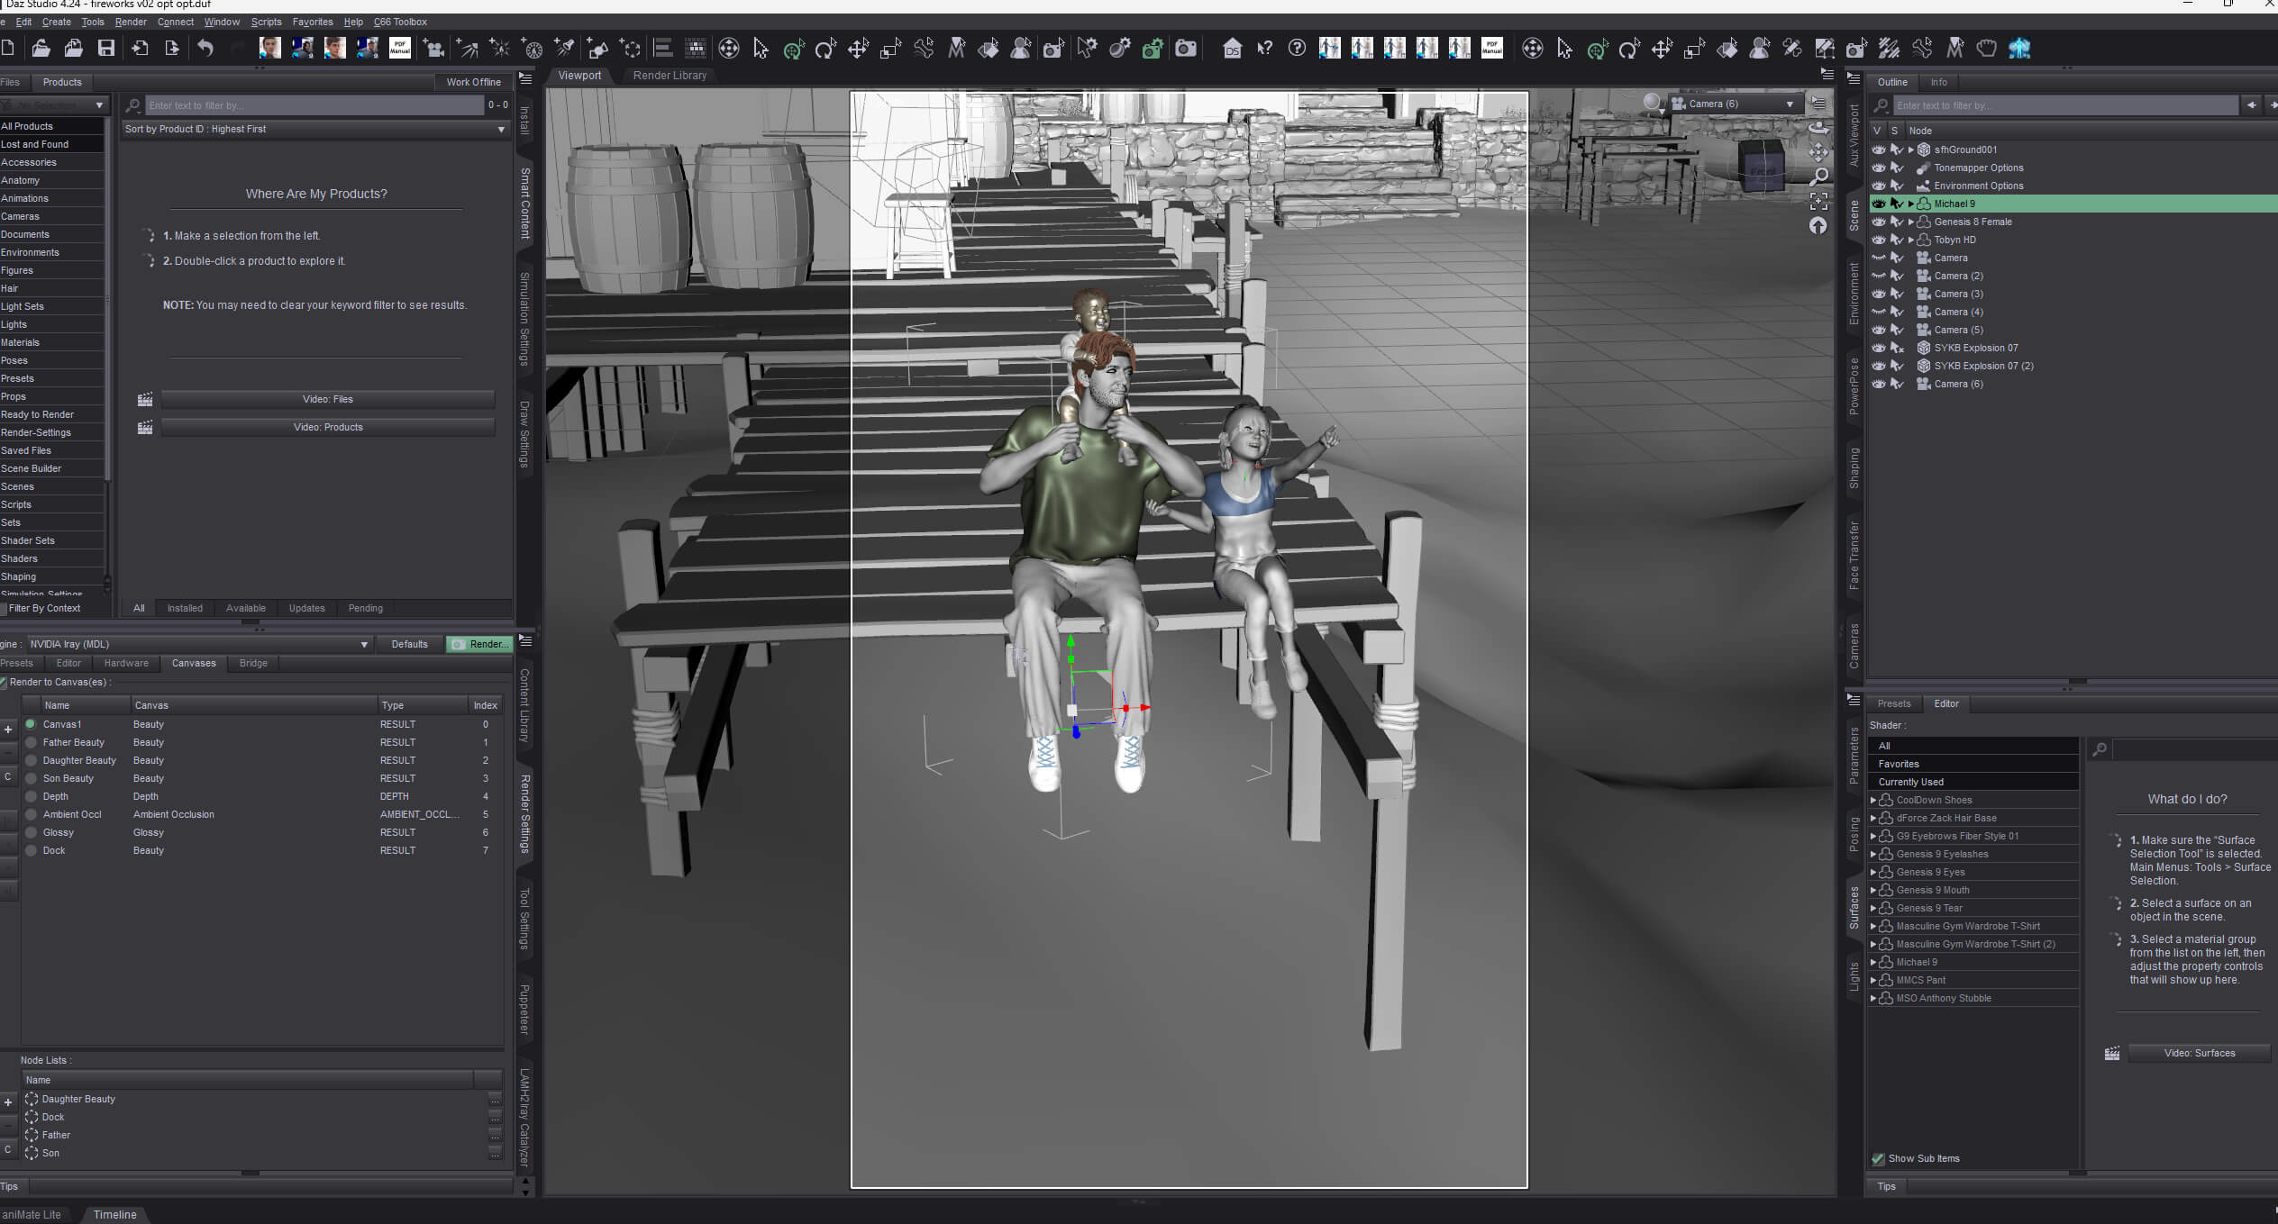This screenshot has height=1224, width=2278.
Task: Open the Viewport pane options menu icon
Action: [x=1827, y=74]
